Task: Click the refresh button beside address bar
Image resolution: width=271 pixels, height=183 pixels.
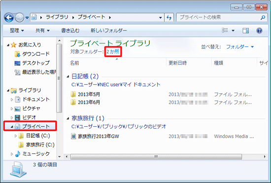Action: pyautogui.click(x=169, y=17)
